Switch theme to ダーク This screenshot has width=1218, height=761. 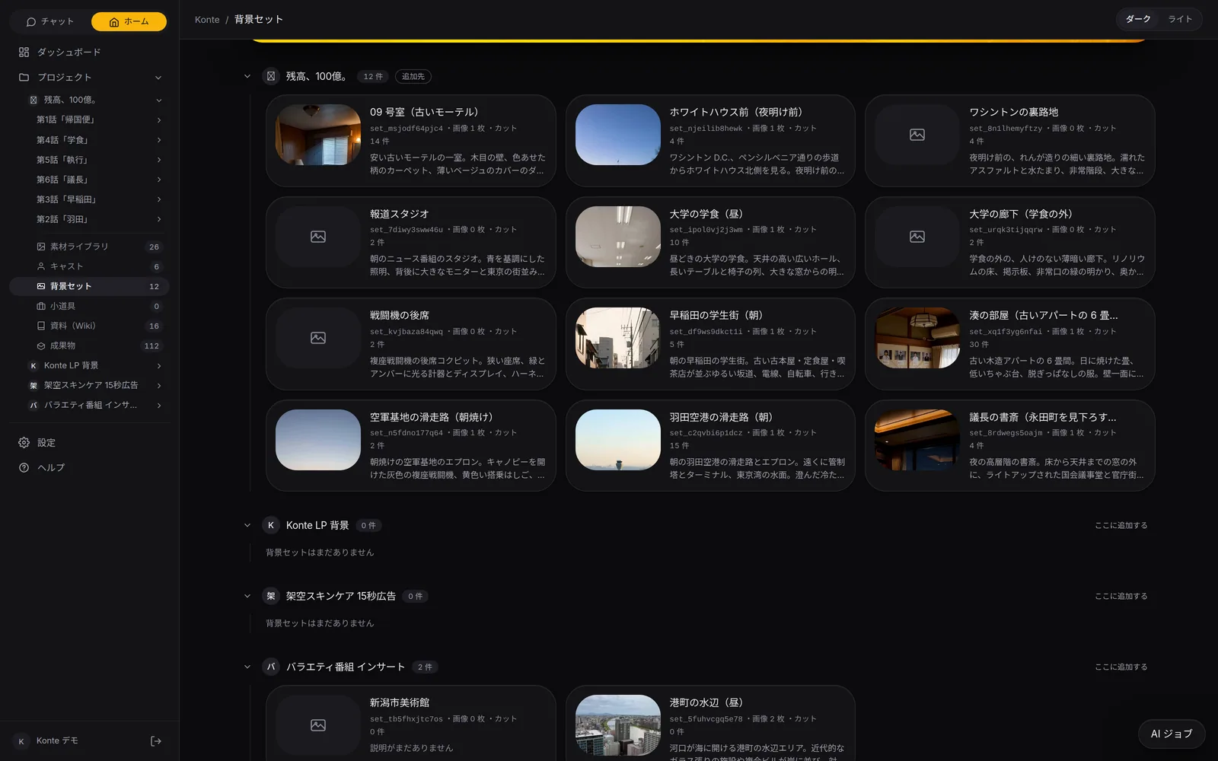(1138, 19)
